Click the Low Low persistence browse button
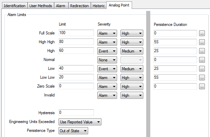The height and width of the screenshot is (137, 210). click(202, 78)
